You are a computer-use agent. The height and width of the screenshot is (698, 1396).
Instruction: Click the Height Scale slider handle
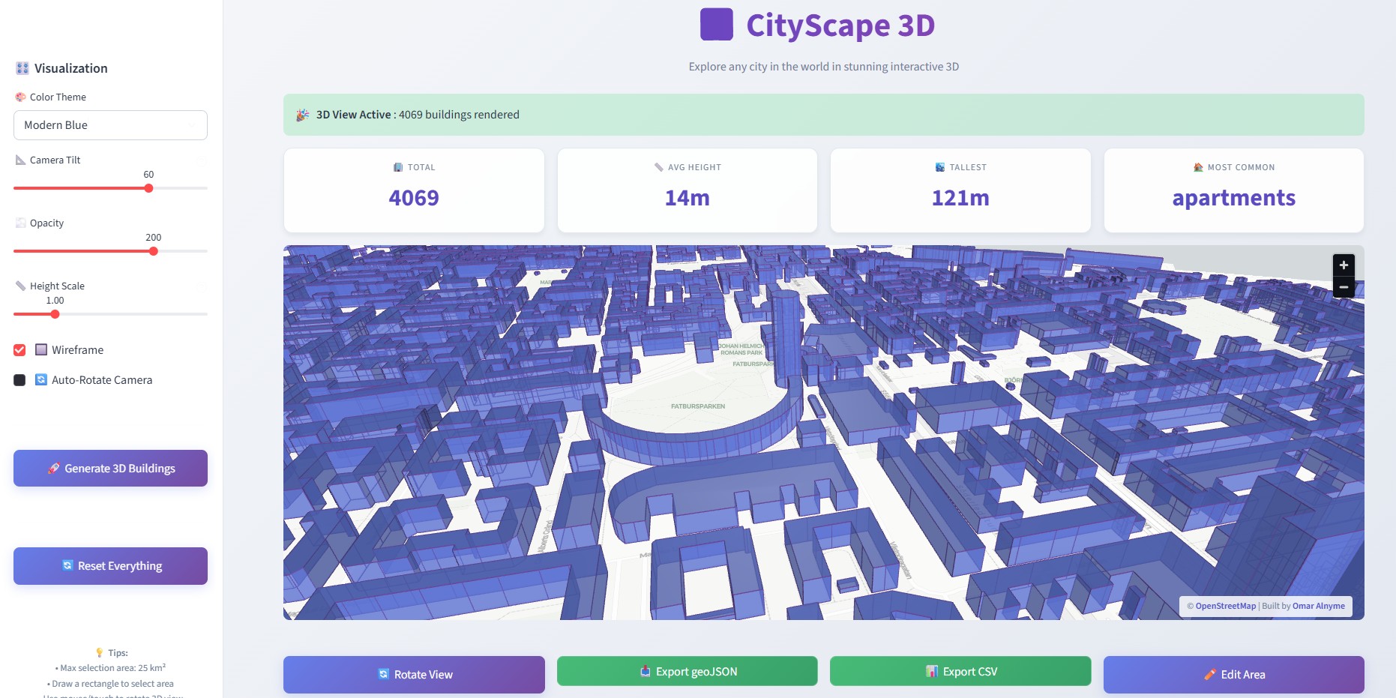pos(55,314)
